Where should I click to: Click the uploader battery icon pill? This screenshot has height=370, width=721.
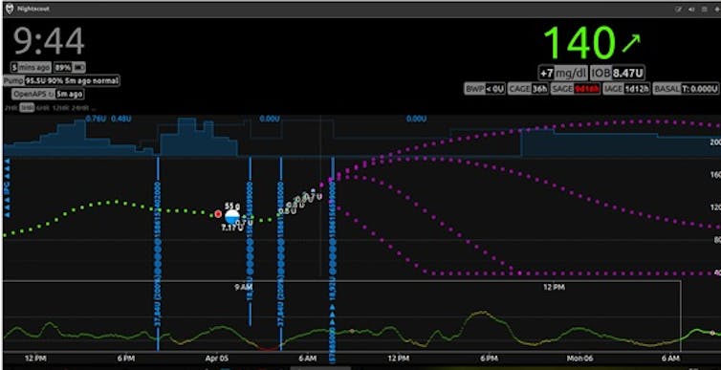tap(70, 68)
